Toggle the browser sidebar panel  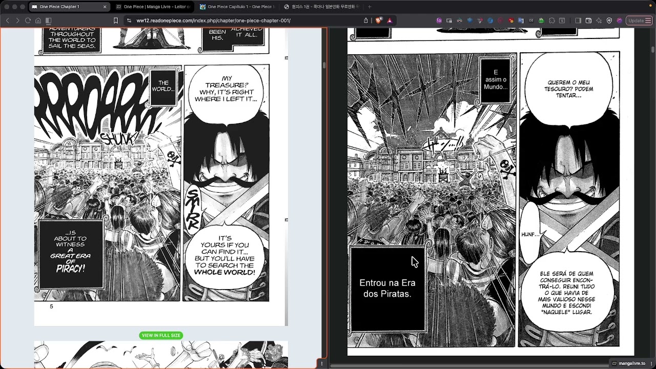pos(578,20)
